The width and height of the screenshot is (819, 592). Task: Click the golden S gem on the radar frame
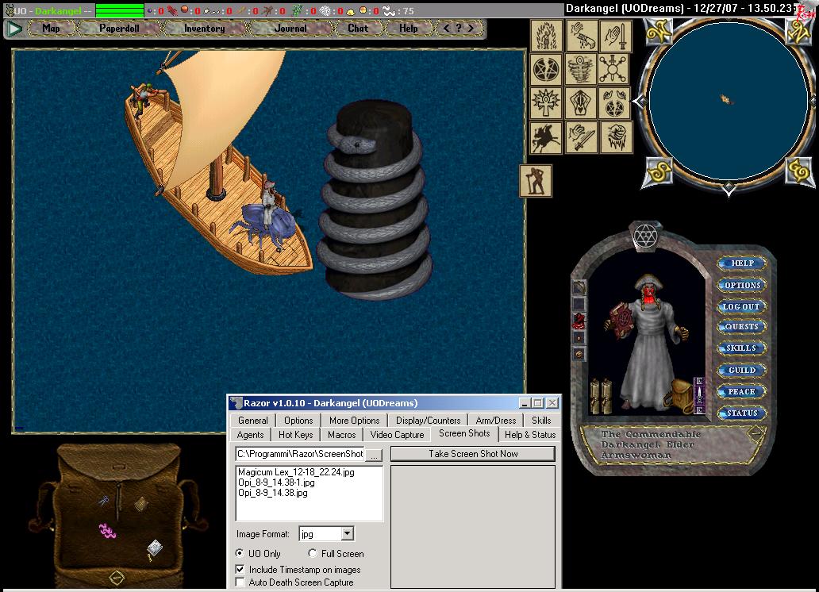click(658, 172)
